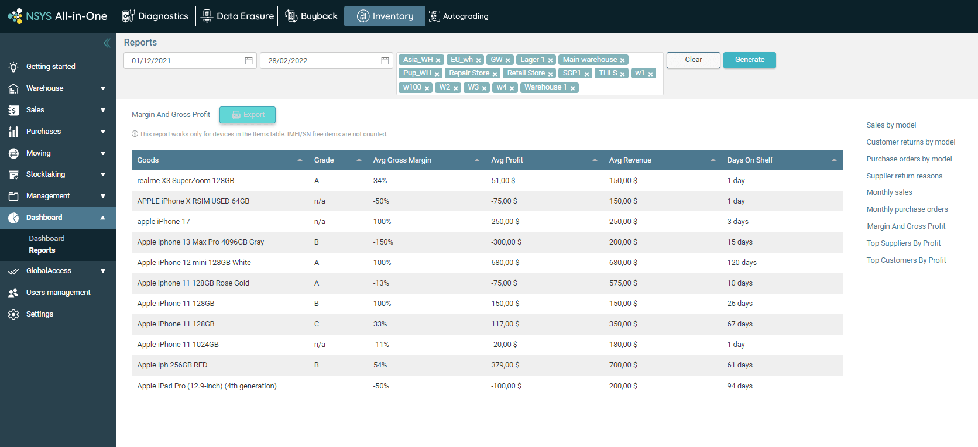Expand the Warehouse sidebar menu

tap(58, 88)
